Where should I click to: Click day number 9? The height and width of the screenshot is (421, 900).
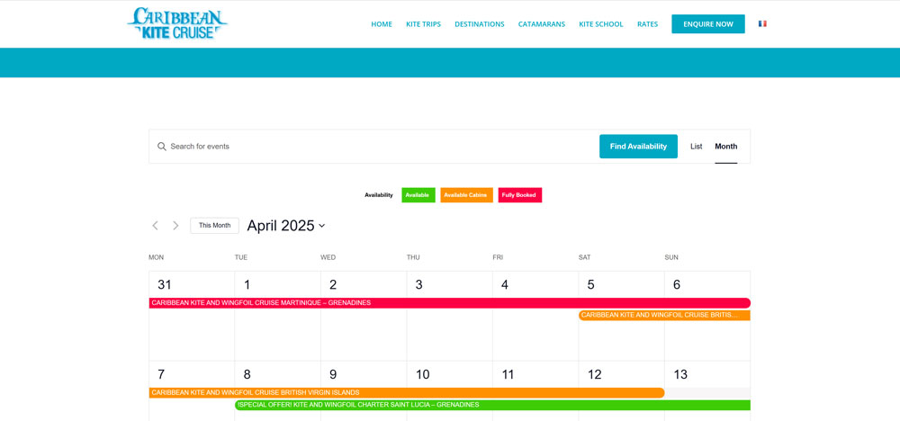[x=333, y=374]
